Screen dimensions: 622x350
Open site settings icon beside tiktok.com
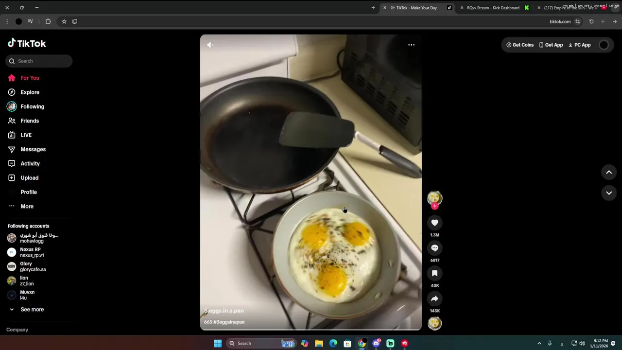coord(577,21)
